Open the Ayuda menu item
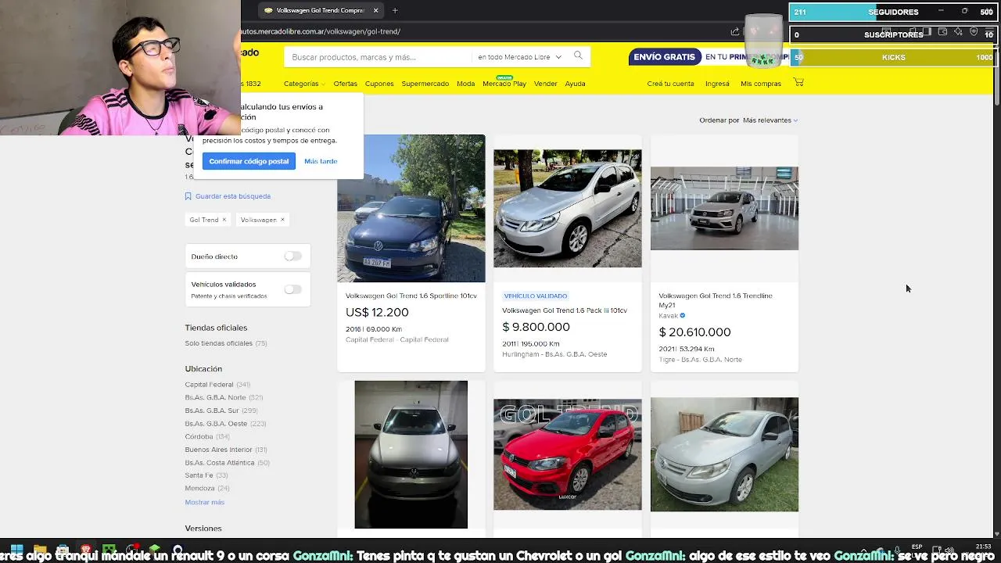 (575, 84)
